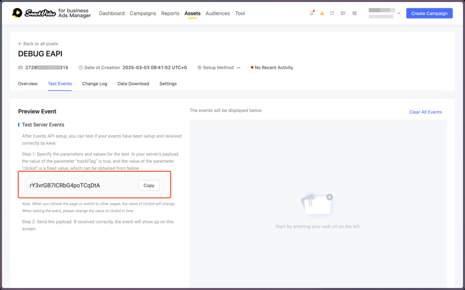Click the No Recent Activity status
This screenshot has width=465, height=290.
pos(272,68)
